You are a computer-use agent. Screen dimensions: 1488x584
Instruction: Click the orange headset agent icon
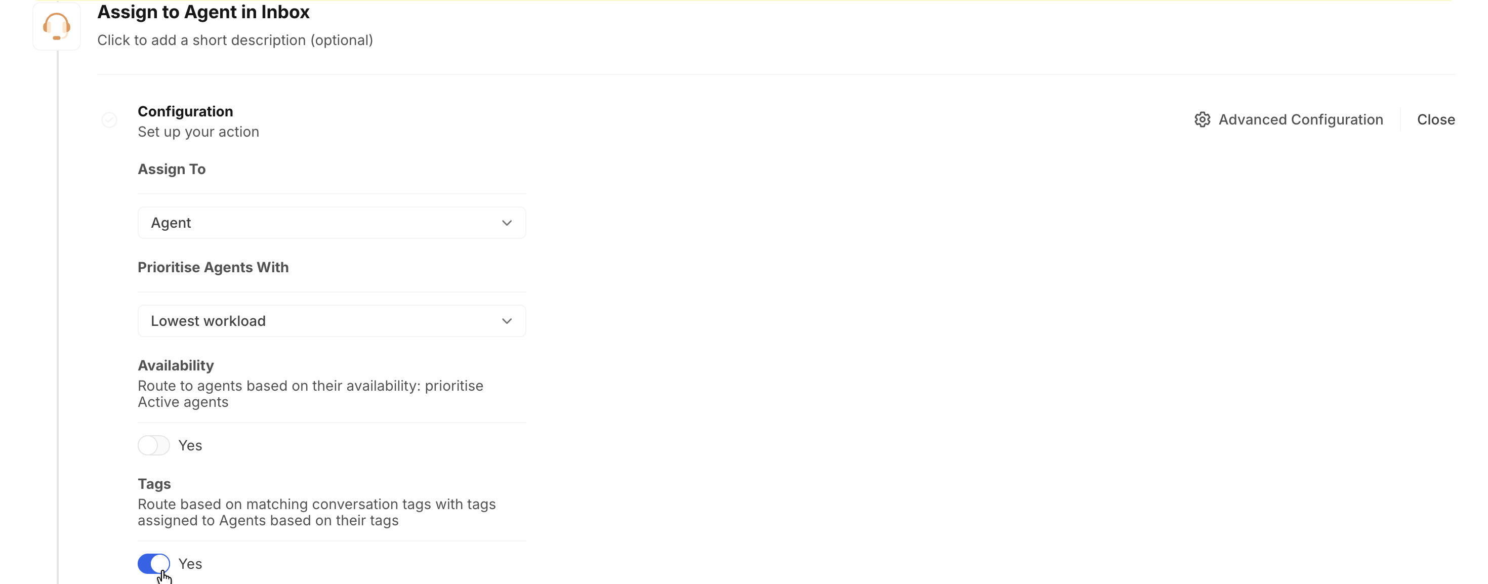57,26
